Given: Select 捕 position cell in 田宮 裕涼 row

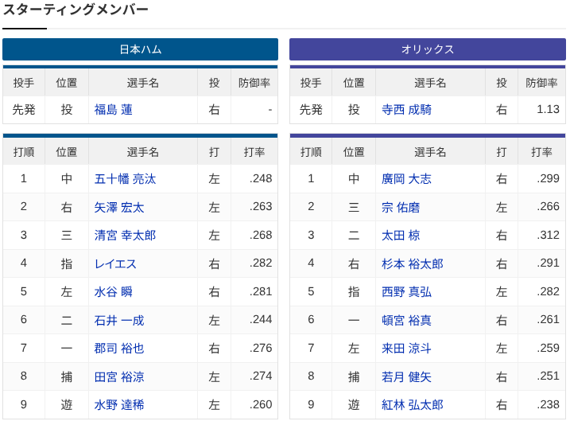Looking at the screenshot, I should [67, 376].
